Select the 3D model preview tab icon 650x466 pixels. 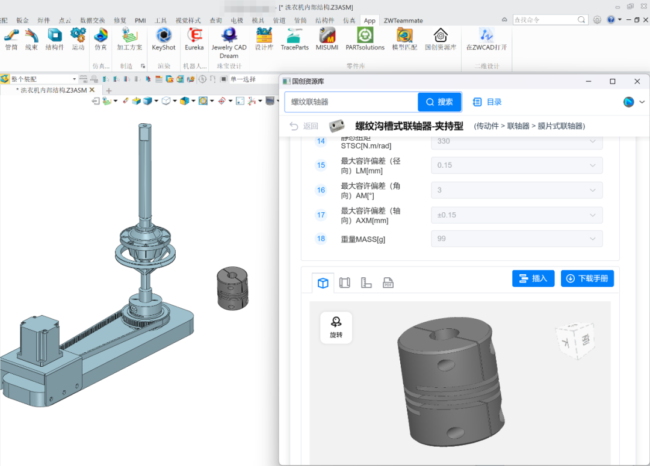[323, 283]
